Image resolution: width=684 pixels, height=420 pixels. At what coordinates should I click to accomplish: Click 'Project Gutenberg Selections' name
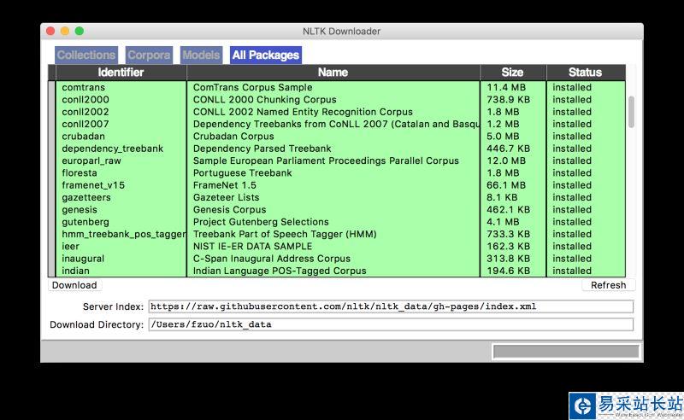(x=261, y=221)
